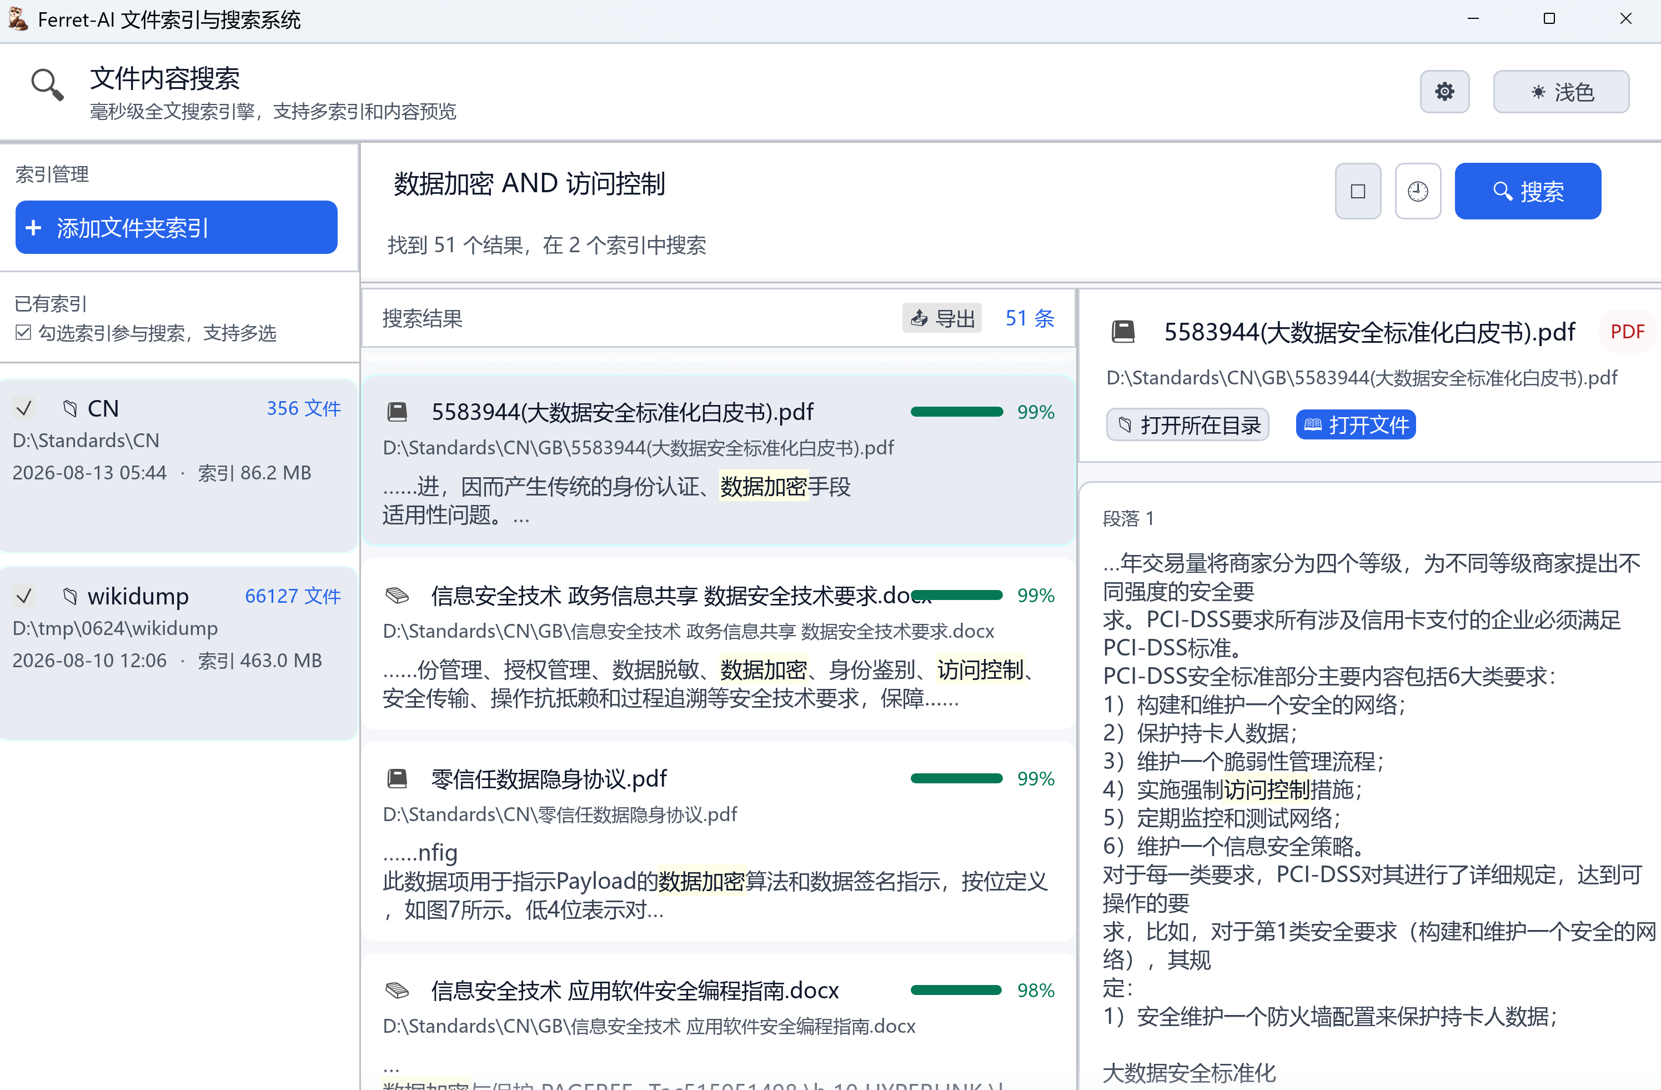This screenshot has height=1090, width=1661.
Task: Click the D:\tmp\0624\wikidump index path
Action: point(115,628)
